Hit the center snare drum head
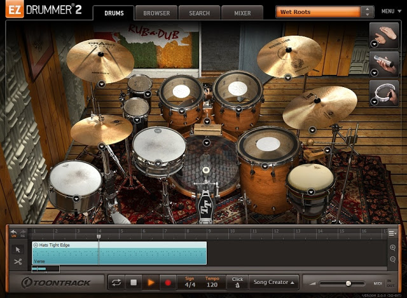407x298 pixels. tap(159, 145)
